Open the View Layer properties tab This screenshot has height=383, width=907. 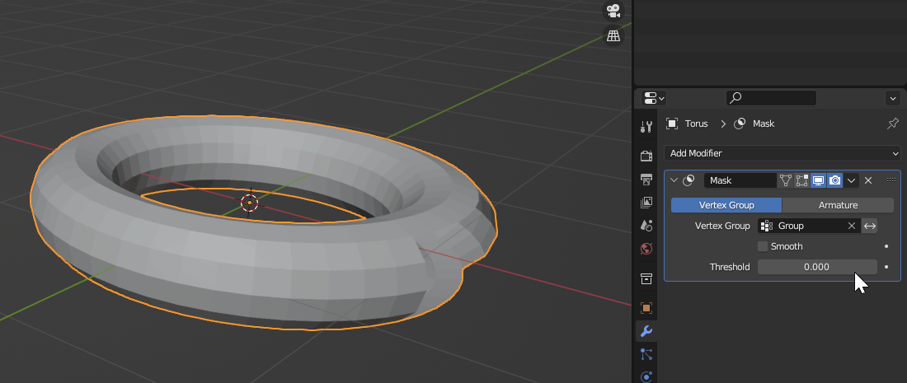click(646, 202)
